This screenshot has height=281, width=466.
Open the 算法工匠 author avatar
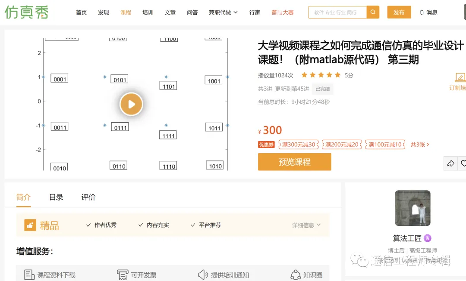point(412,208)
